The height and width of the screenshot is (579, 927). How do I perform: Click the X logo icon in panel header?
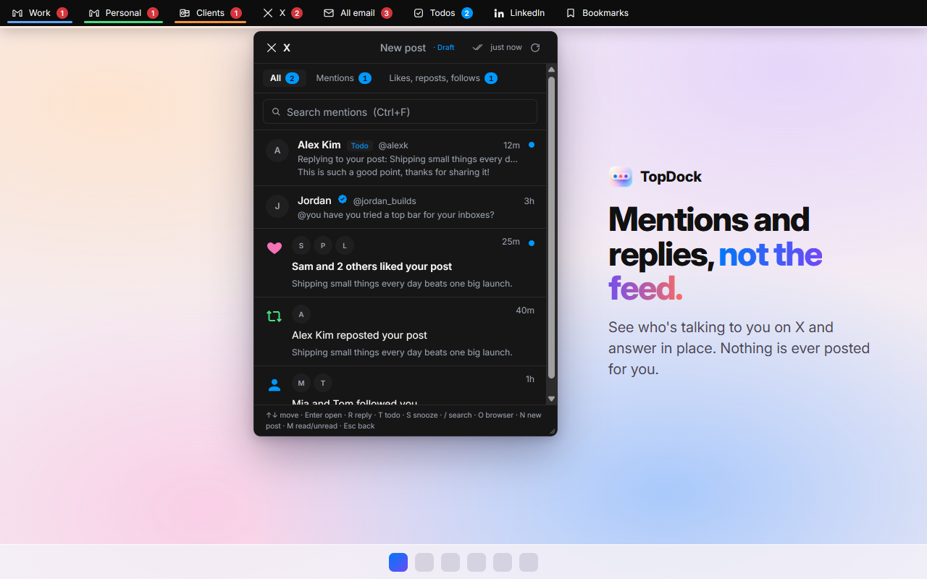272,48
